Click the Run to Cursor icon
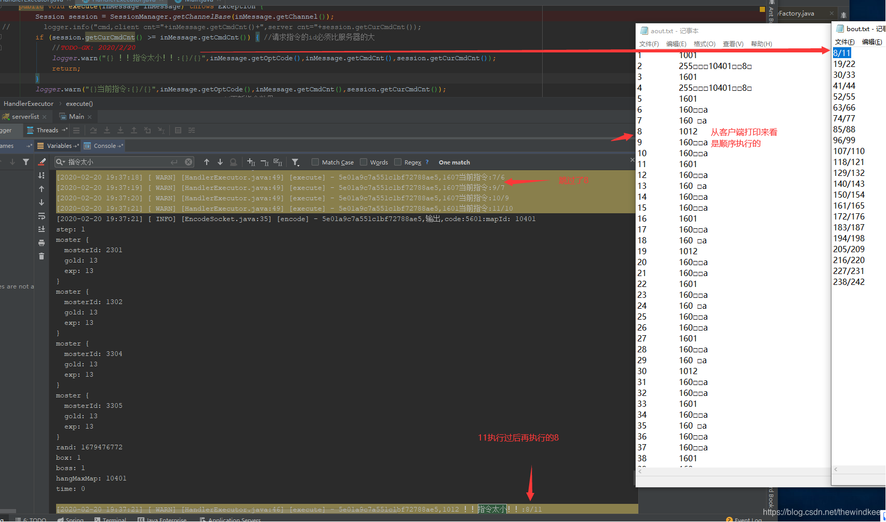Screen dimensions: 886x522 point(162,130)
